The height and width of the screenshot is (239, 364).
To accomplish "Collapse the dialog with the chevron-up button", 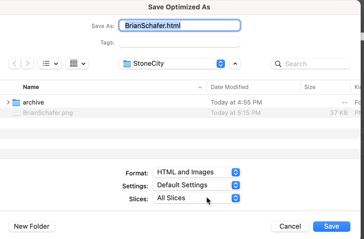I will coord(235,64).
